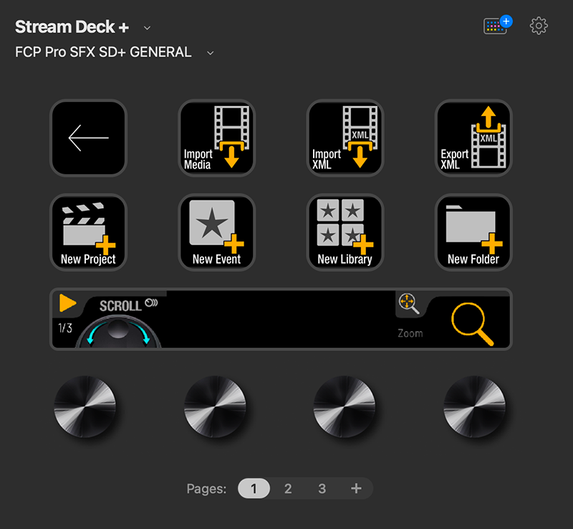Switch to page 3

tap(322, 488)
